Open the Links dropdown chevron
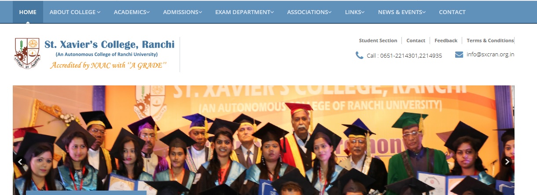Screen dimensions: 537x195 [363, 12]
